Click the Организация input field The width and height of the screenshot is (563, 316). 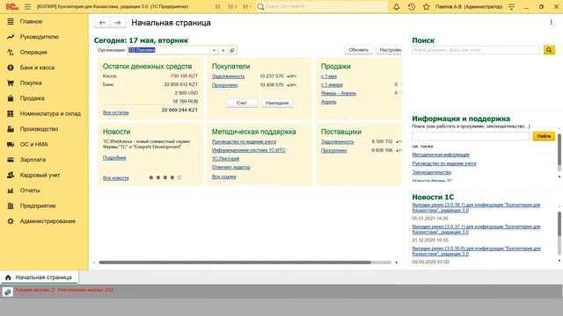click(168, 50)
